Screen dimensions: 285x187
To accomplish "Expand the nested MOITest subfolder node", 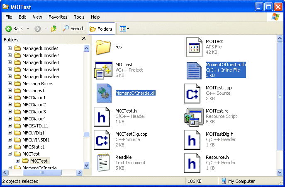I will (x=17, y=161).
